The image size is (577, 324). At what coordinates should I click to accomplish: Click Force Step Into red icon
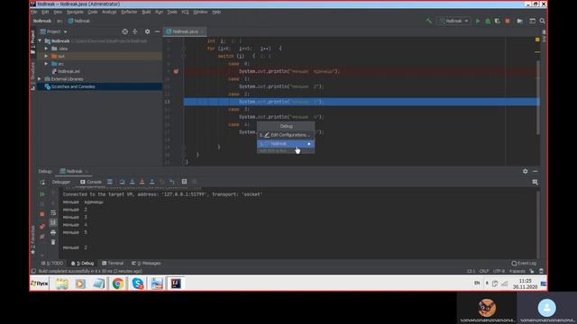(142, 182)
